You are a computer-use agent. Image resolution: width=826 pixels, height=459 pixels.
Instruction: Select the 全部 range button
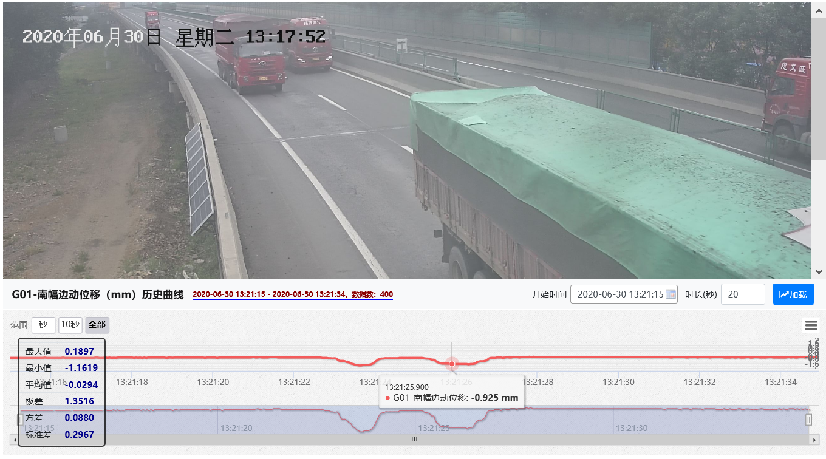coord(97,325)
